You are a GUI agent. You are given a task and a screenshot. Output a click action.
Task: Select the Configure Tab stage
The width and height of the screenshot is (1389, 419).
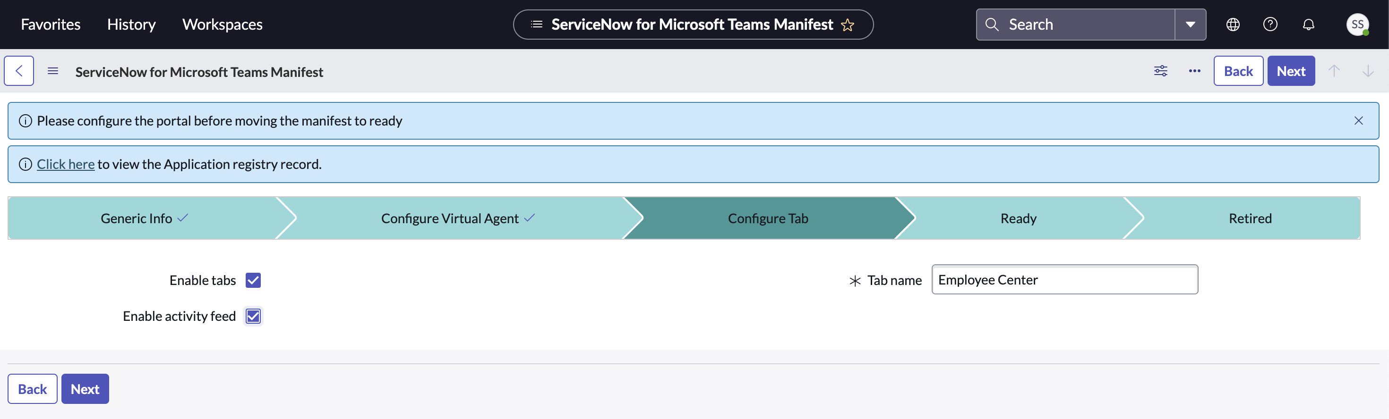pyautogui.click(x=767, y=218)
